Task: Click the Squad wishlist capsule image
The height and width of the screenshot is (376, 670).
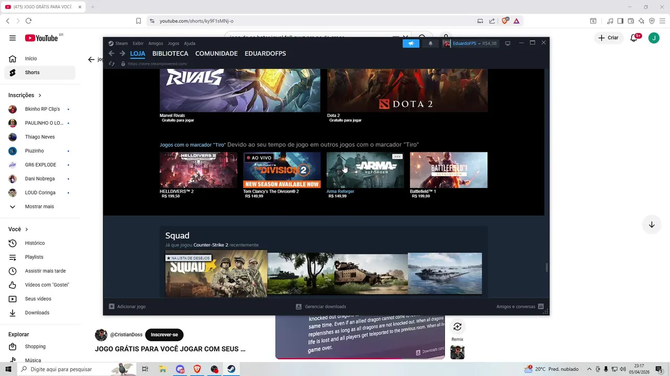Action: tap(216, 274)
